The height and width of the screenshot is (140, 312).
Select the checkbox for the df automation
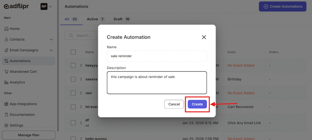click(x=73, y=123)
